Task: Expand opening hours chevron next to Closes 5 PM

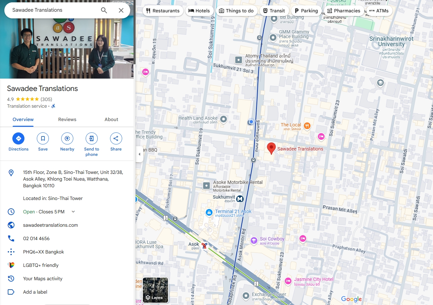Action: click(x=73, y=212)
